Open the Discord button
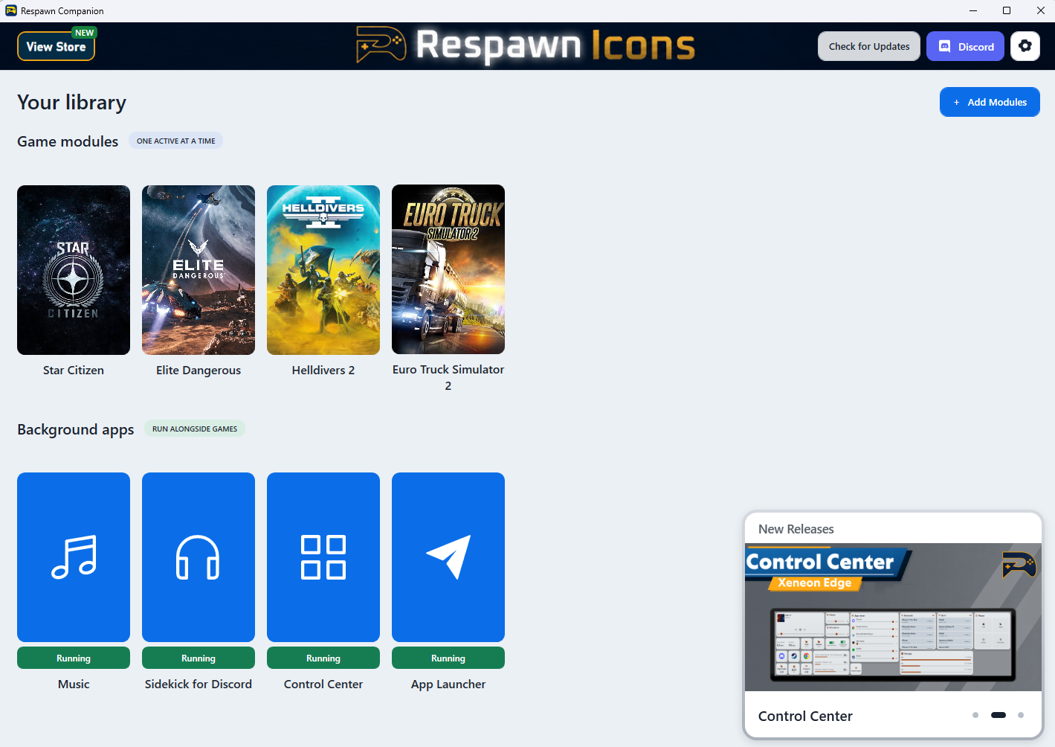 point(965,46)
